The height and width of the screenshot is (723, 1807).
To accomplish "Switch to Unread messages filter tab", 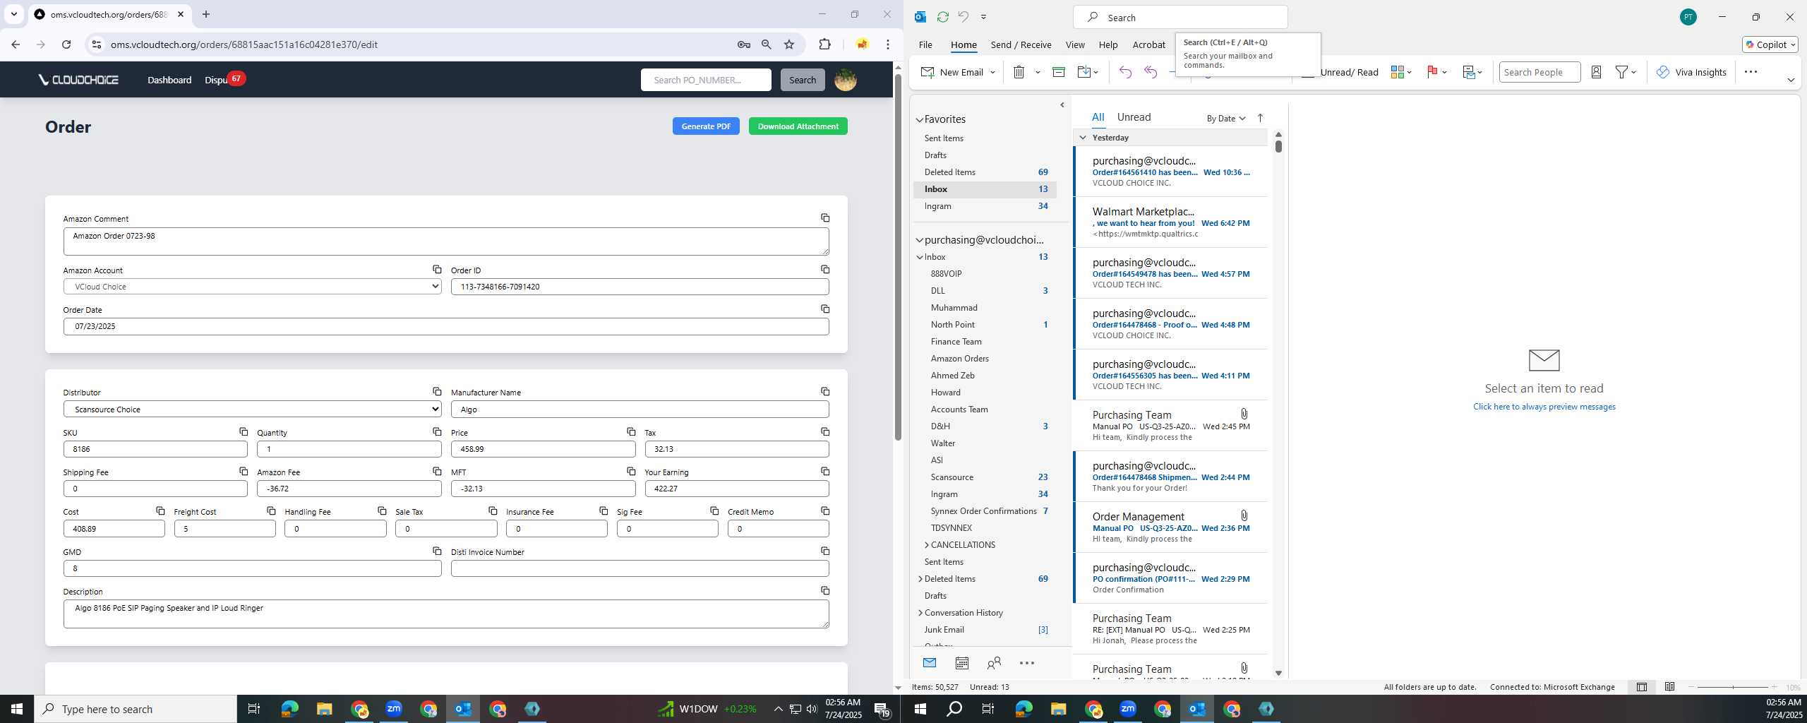I will pos(1134,117).
